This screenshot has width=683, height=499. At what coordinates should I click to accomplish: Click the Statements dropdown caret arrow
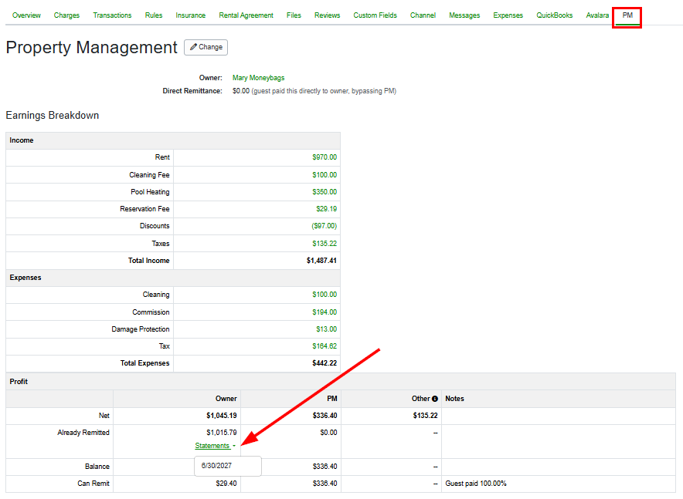coord(234,446)
